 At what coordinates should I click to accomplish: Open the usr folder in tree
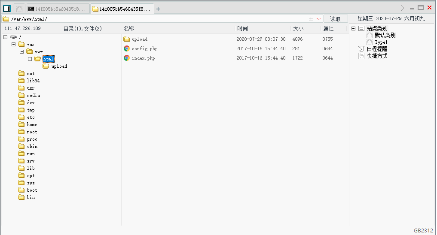coord(27,88)
